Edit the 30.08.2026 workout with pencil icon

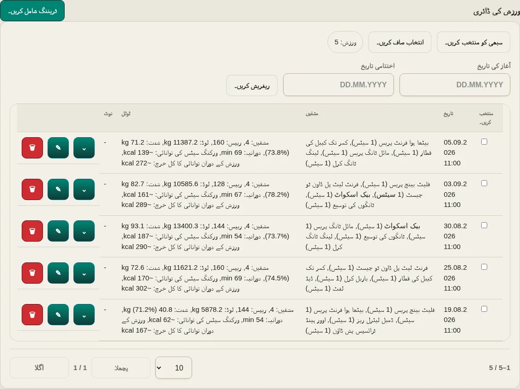click(x=58, y=231)
